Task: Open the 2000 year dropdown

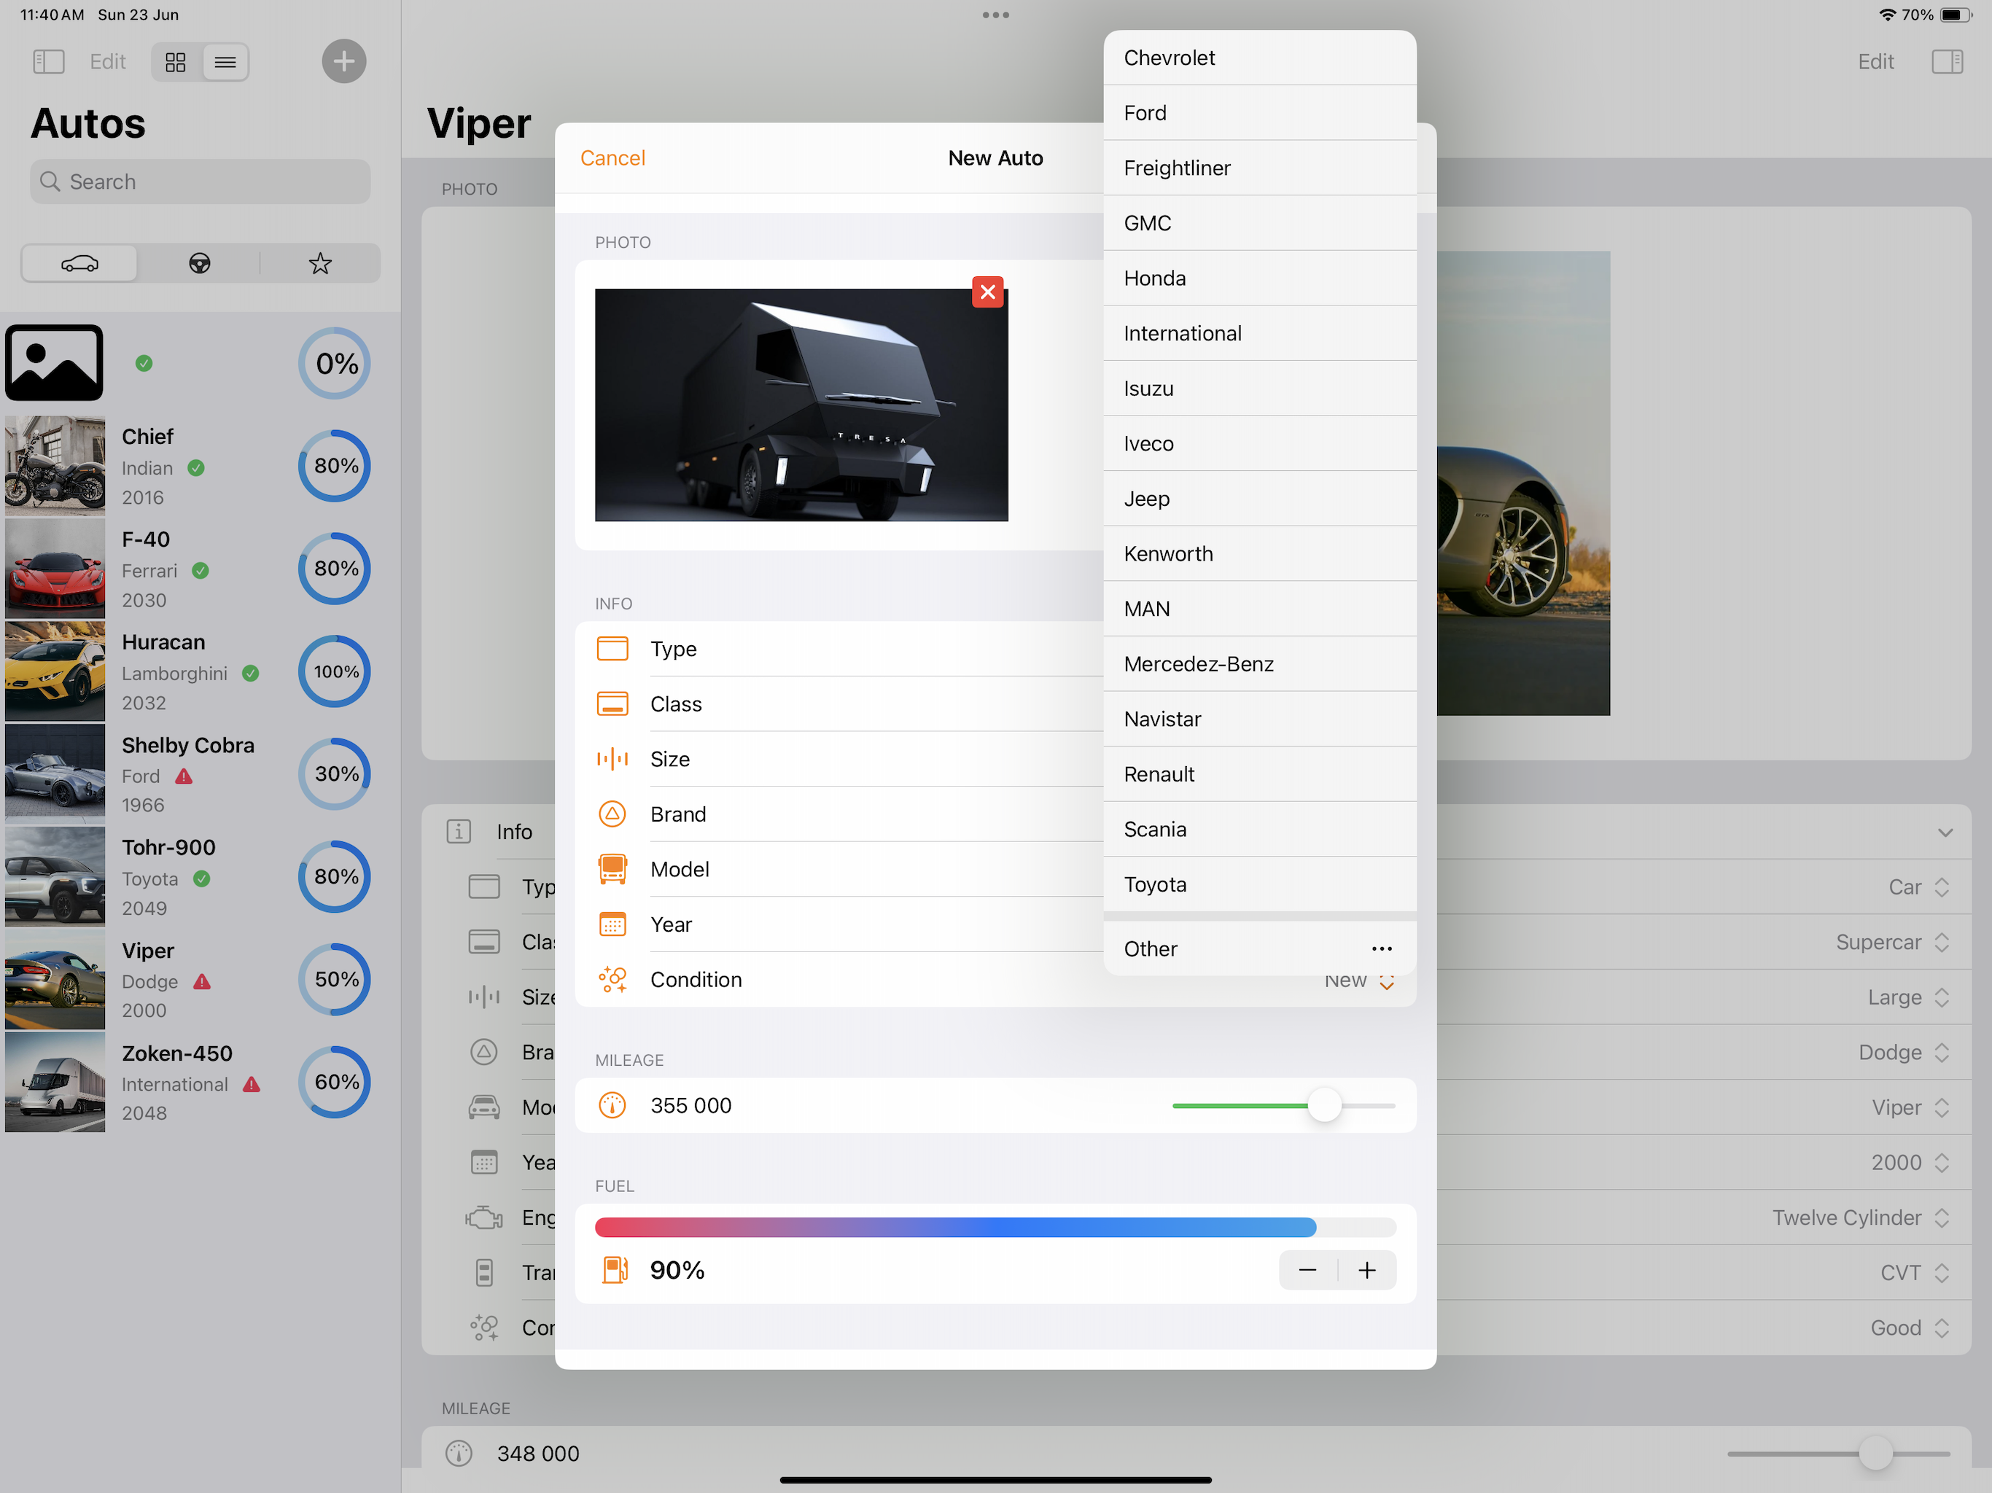Action: pos(1910,1163)
